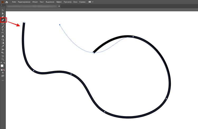Open Edit Toolbar three-dots menu

(3, 80)
